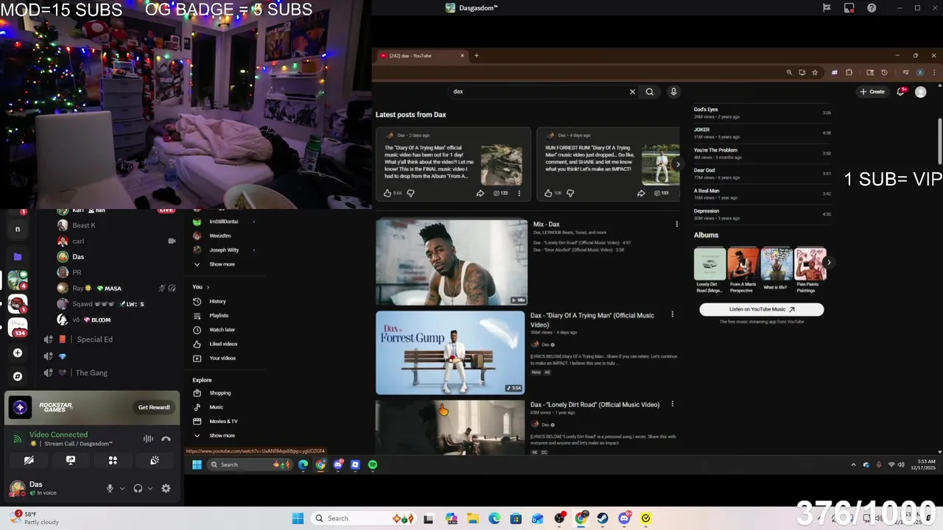Open three-dot menu for Mix - Dax
The image size is (943, 530).
(x=676, y=224)
